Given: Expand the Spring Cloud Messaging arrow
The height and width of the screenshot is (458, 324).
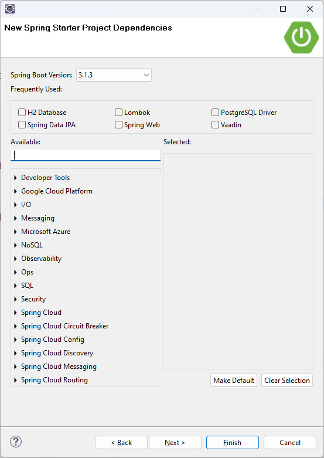Looking at the screenshot, I should (15, 367).
